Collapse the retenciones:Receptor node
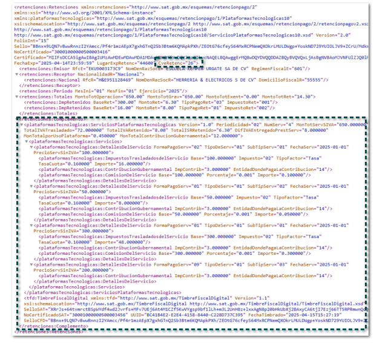Viewport: 374px width, 349px height. (x=17, y=74)
